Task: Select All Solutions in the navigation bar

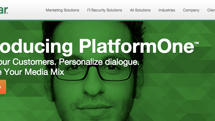Action: (140, 10)
